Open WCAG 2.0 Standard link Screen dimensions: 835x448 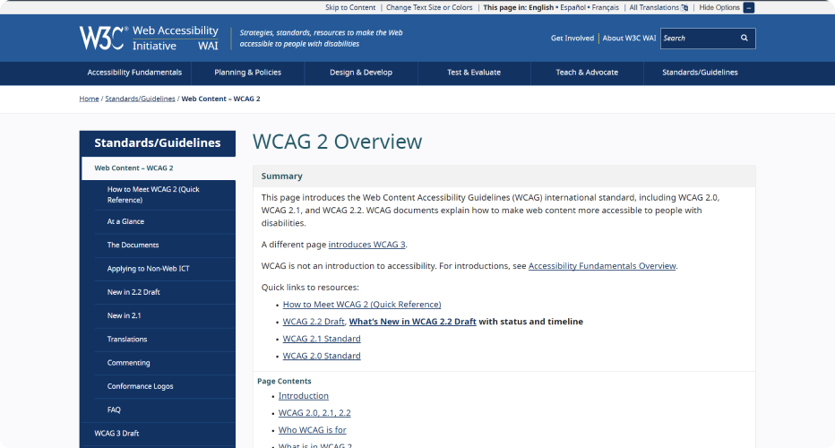322,356
